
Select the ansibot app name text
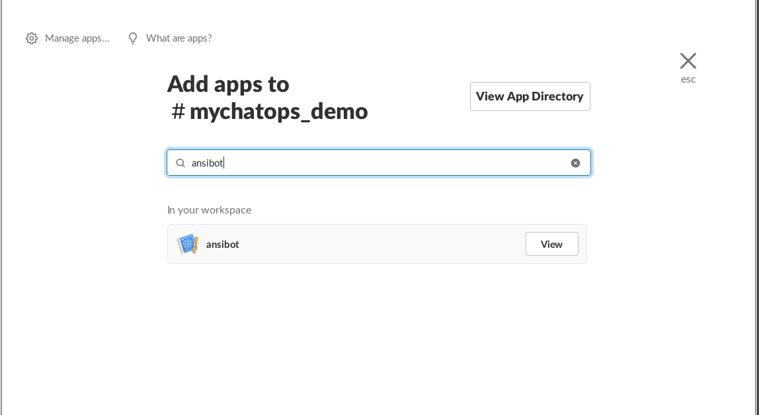point(222,245)
